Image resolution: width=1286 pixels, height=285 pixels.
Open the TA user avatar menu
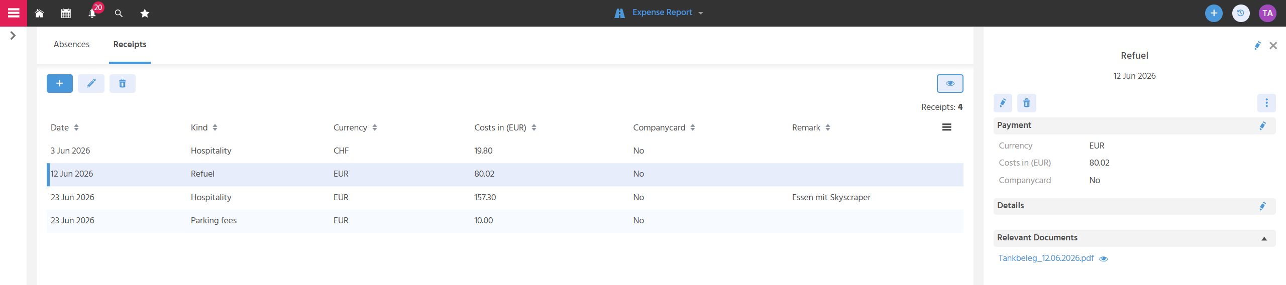(1267, 13)
